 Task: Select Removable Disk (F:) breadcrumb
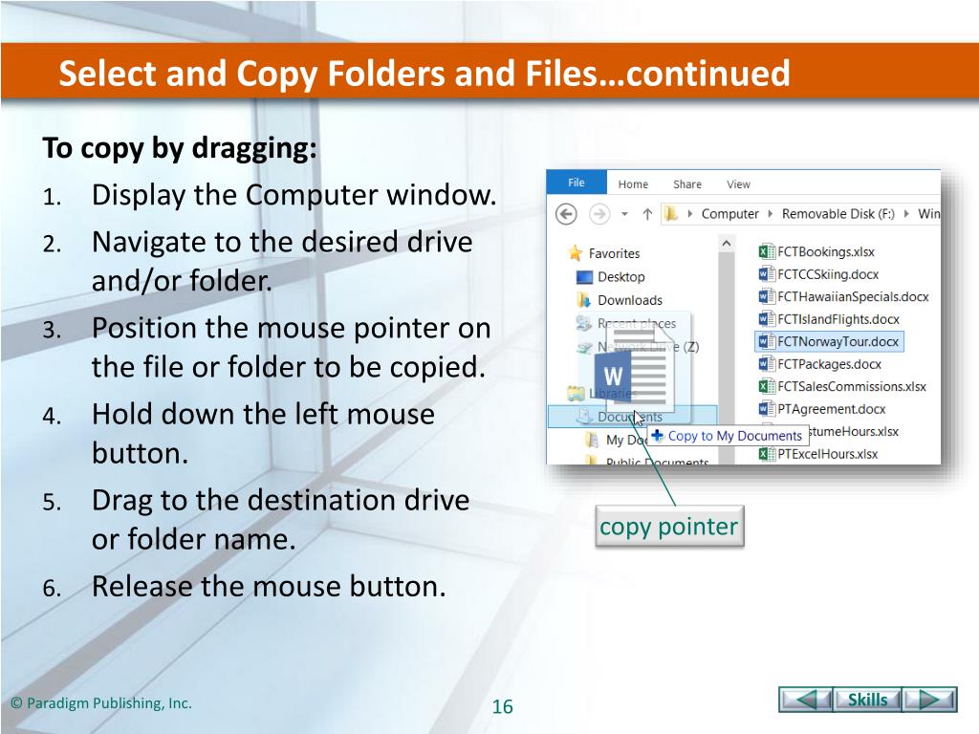pos(838,213)
